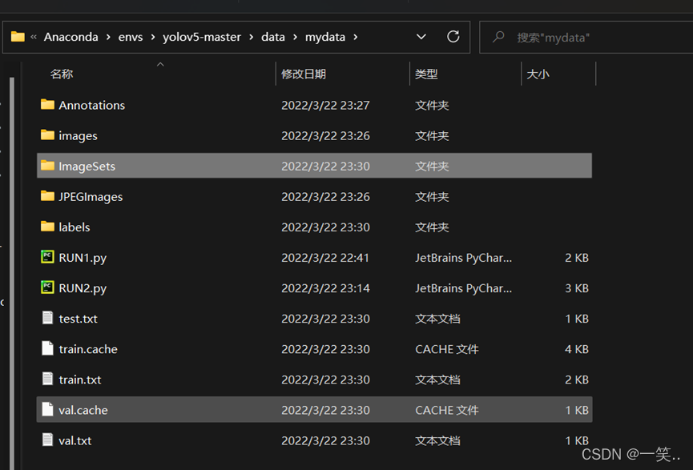Go to data folder in the breadcrumb
The image size is (693, 470).
tap(272, 37)
